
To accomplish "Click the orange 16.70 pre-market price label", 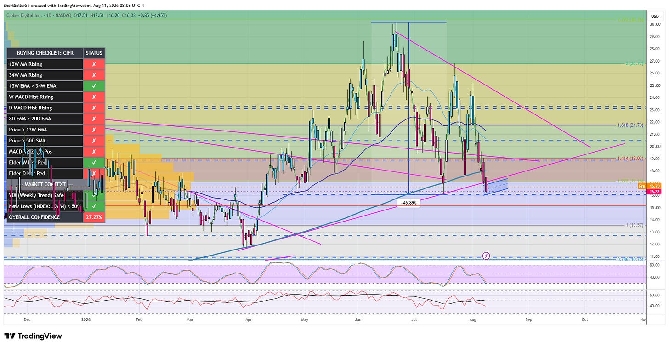I will tap(654, 186).
